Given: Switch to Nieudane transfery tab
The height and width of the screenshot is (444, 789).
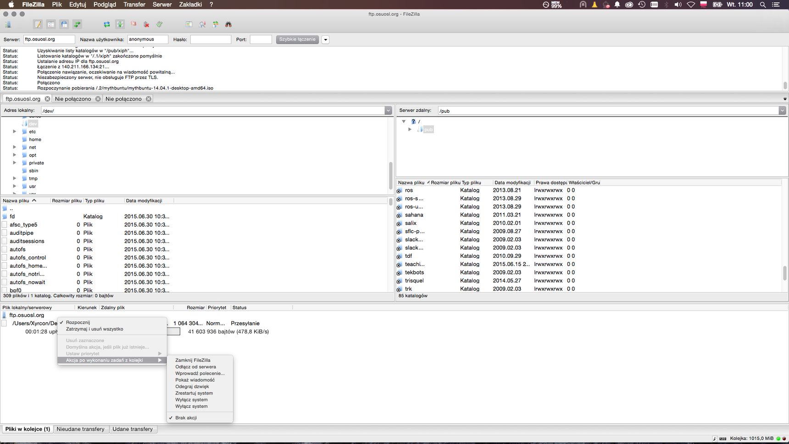Looking at the screenshot, I should point(81,429).
